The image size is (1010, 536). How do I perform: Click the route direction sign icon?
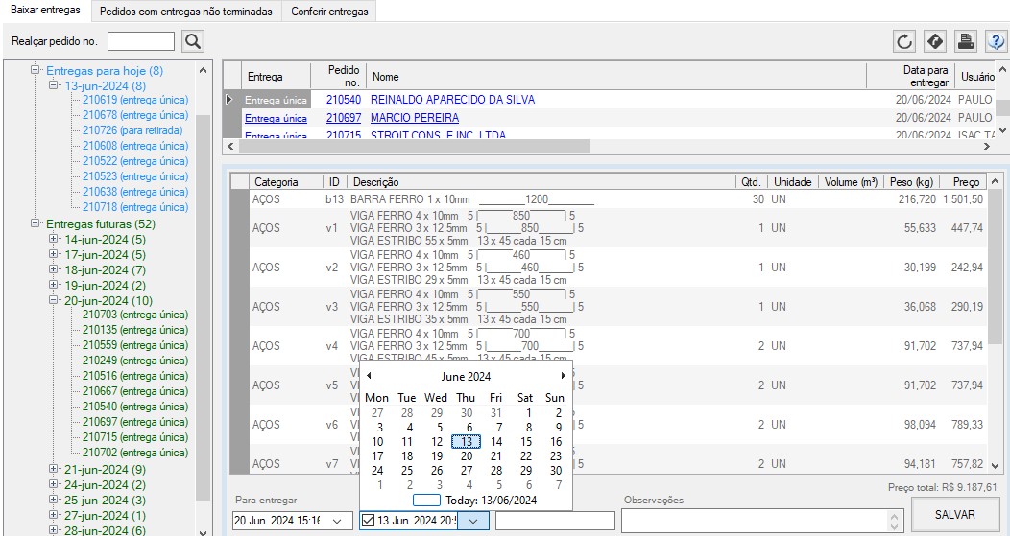[935, 41]
